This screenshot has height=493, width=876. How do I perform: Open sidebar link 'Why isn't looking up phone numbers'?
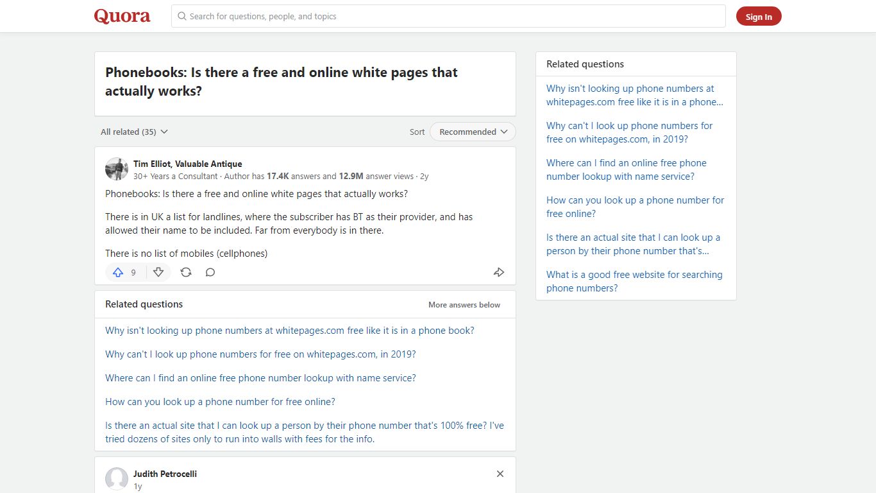[635, 95]
